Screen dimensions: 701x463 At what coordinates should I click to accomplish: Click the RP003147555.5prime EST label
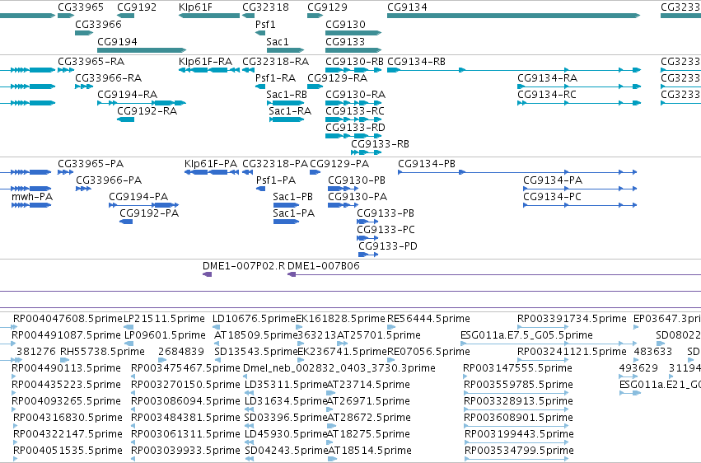[x=517, y=368]
